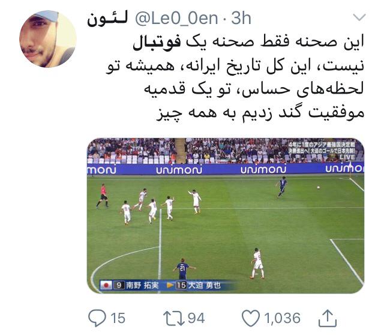Like the tweet with heart icon
The image size is (384, 335).
point(251,318)
